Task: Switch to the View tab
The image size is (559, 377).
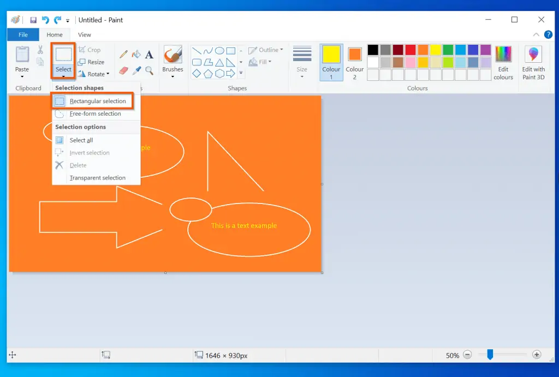Action: [85, 35]
